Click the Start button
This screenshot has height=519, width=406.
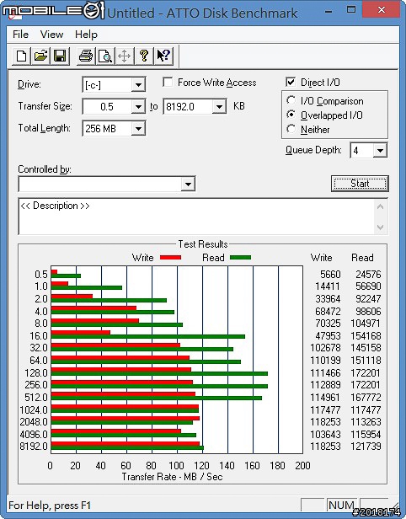point(360,184)
